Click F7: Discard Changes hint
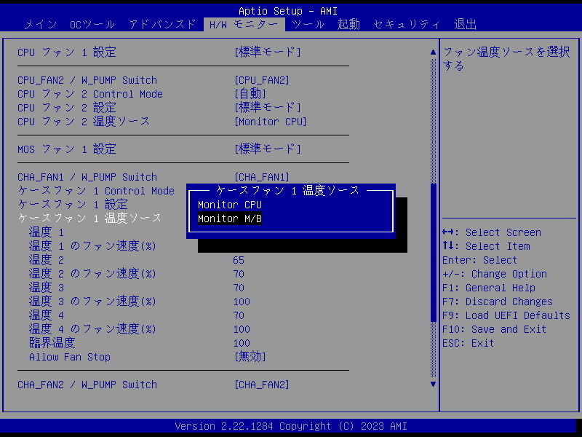This screenshot has width=582, height=437. 498,302
